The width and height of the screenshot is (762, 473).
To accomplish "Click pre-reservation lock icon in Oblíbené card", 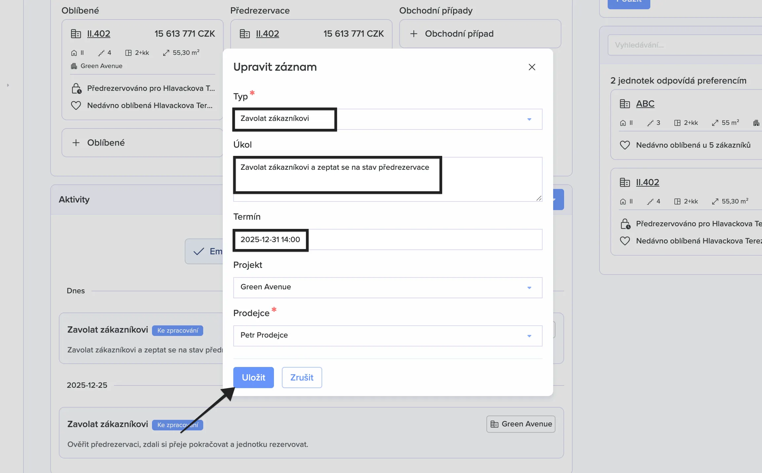I will point(76,89).
